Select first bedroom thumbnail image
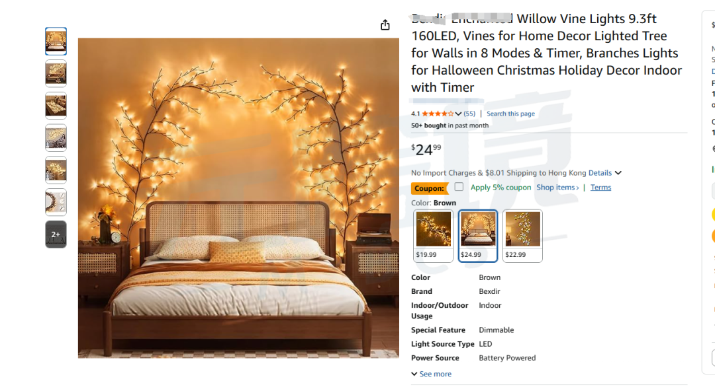This screenshot has height=391, width=715. (x=56, y=42)
